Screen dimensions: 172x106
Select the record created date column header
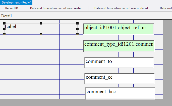(56, 8)
